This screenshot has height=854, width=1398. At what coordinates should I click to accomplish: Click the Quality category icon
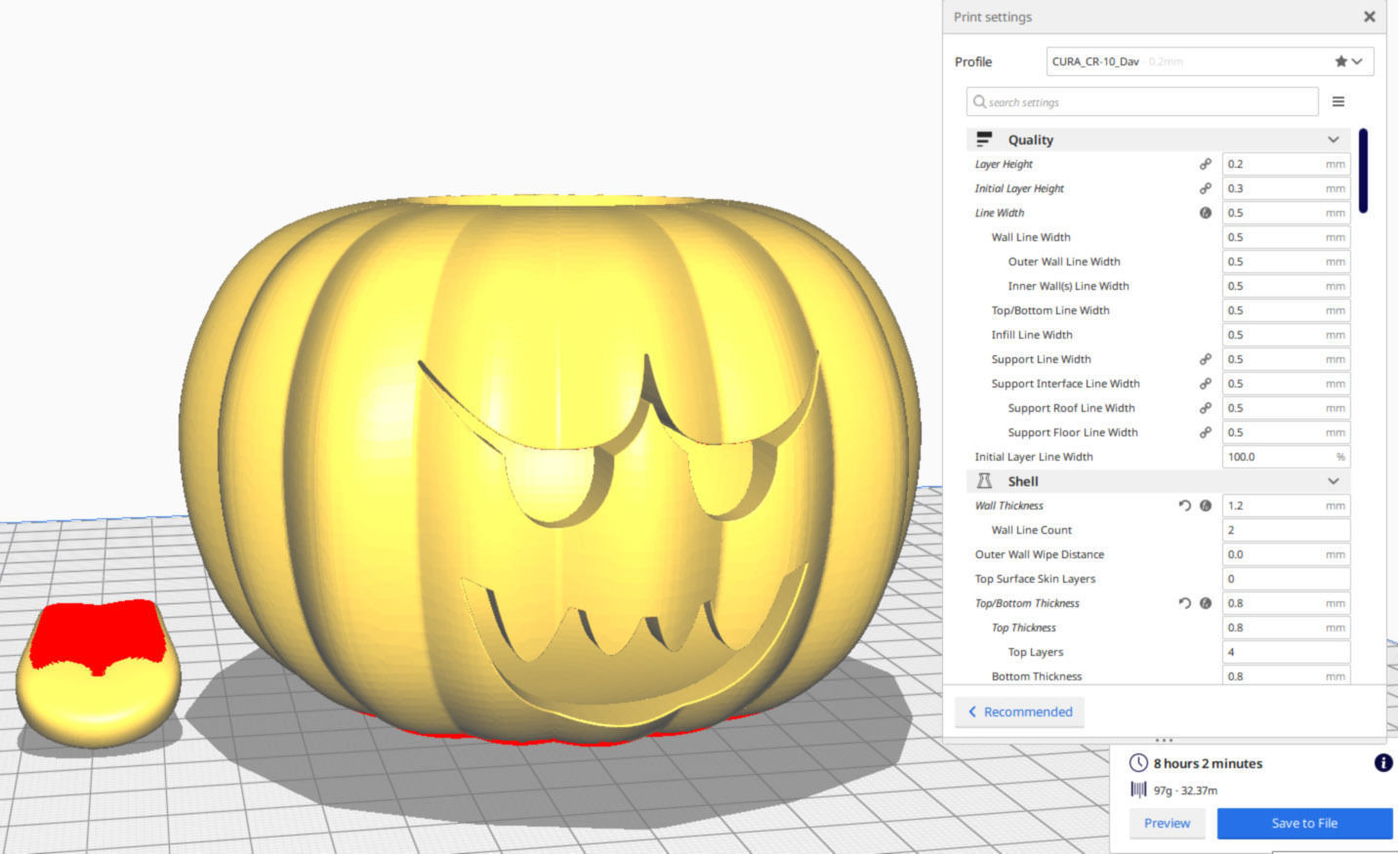click(986, 140)
